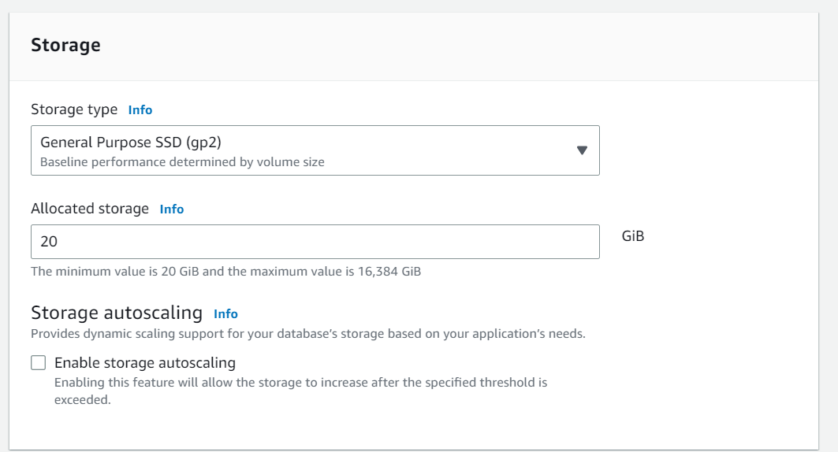838x452 pixels.
Task: Click the Storage type label
Action: point(74,109)
